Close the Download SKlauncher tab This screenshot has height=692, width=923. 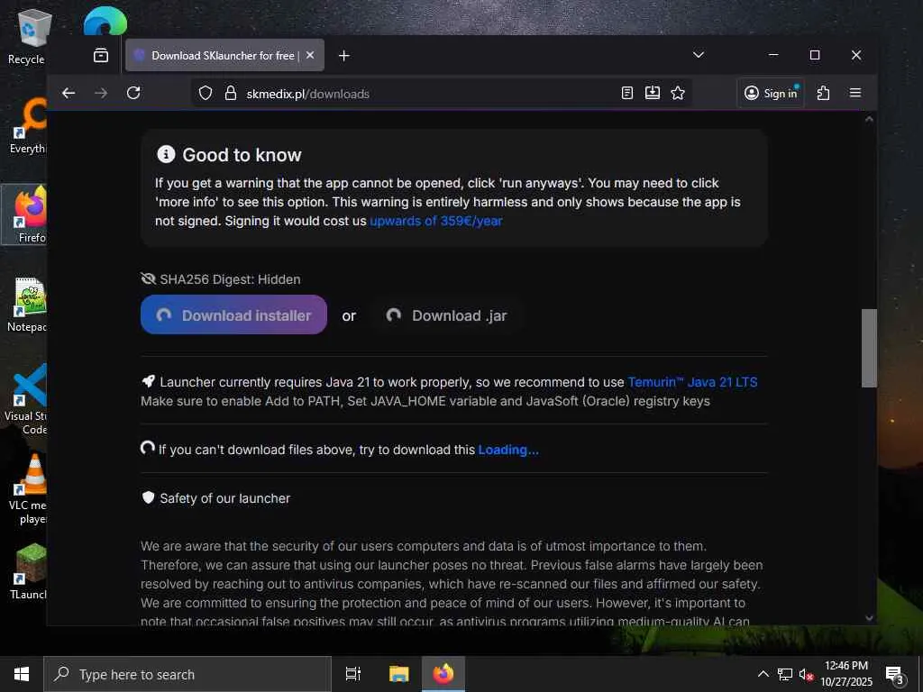[x=310, y=55]
